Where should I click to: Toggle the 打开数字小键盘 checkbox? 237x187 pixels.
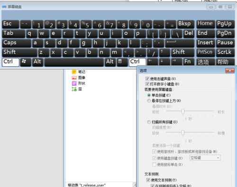pyautogui.click(x=147, y=84)
